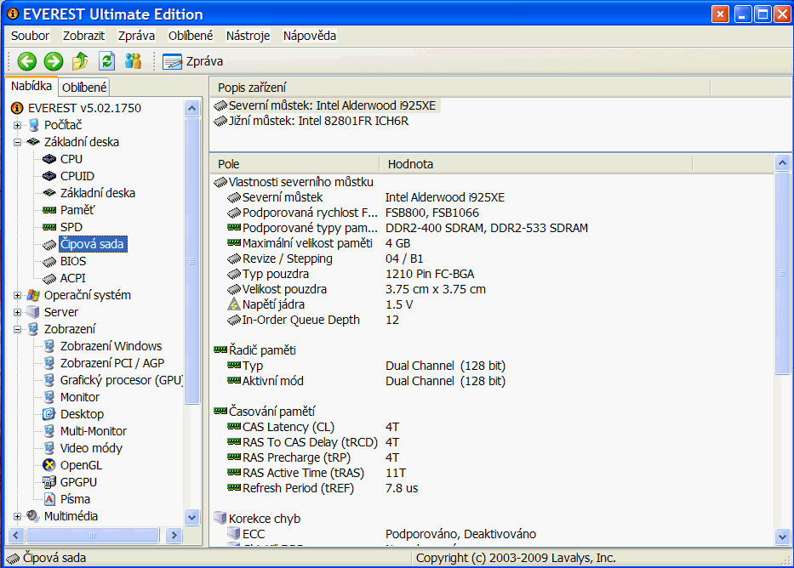Open the Zpráva report toolbar button
Viewport: 794px width, 568px height.
[x=193, y=61]
